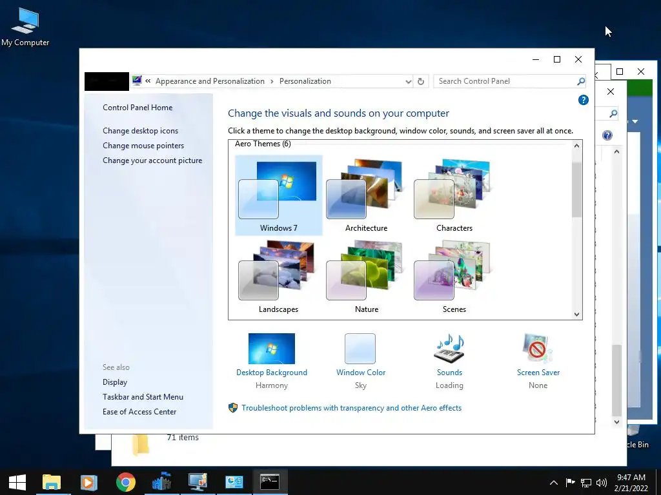
Task: Click the scroll-down arrow in the back window
Action: 616,422
